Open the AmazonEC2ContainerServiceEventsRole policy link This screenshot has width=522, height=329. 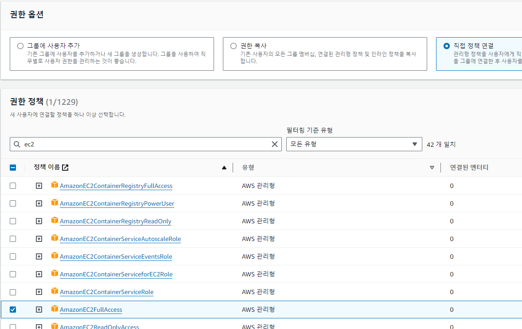[x=116, y=256]
